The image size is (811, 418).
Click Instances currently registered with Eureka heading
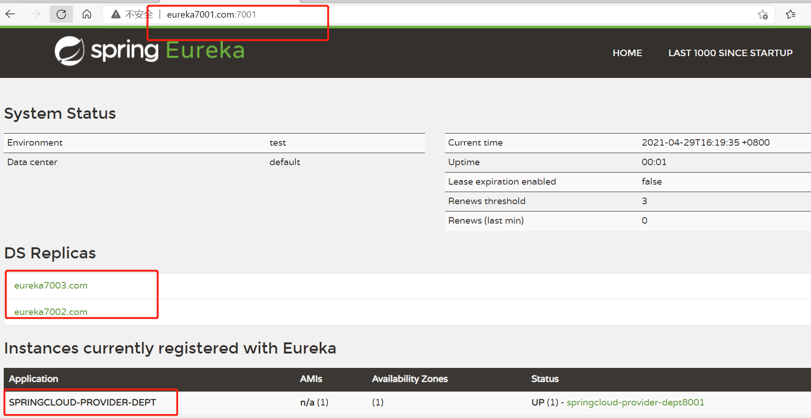coord(170,348)
